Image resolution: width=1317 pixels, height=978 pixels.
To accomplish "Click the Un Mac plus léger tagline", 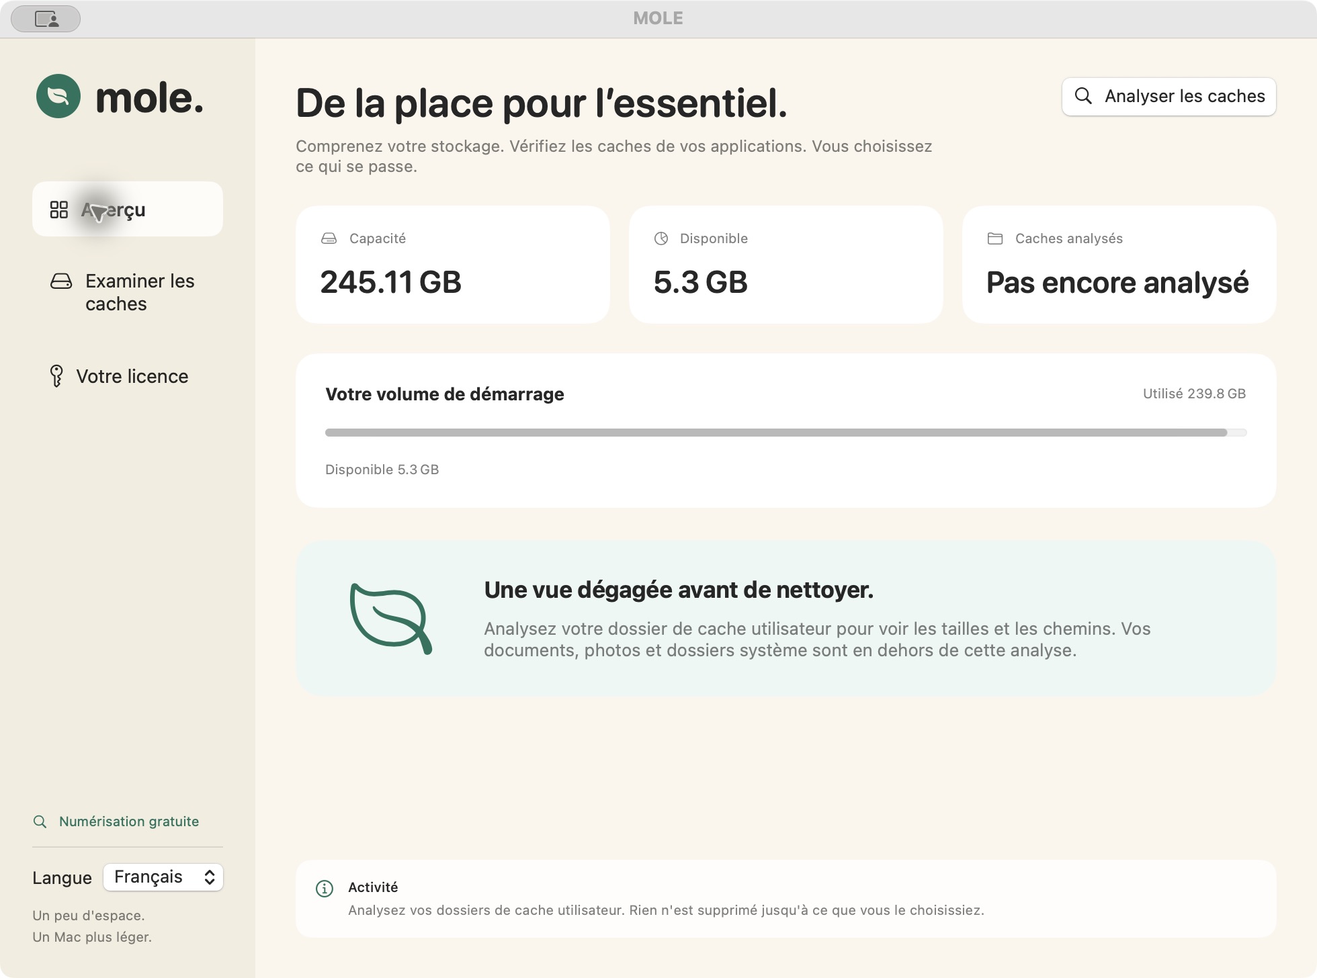I will [x=92, y=937].
